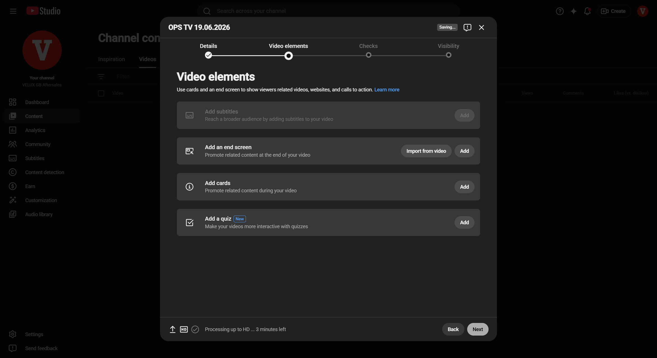Screen dimensions: 657x358
Task: Click the sparkle Ask Studio icon
Action: (x=573, y=11)
